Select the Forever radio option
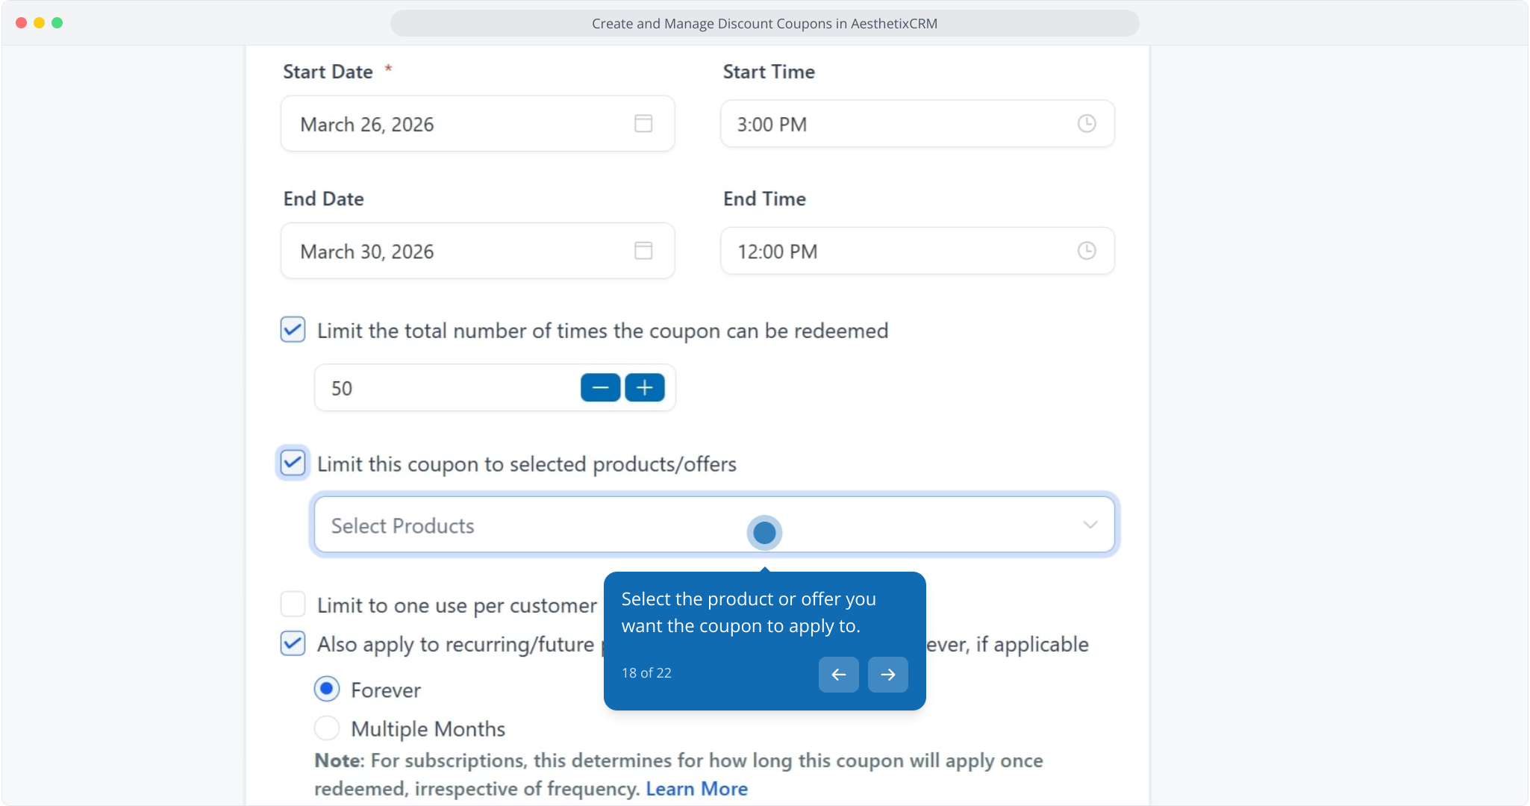The width and height of the screenshot is (1530, 806). click(x=327, y=689)
